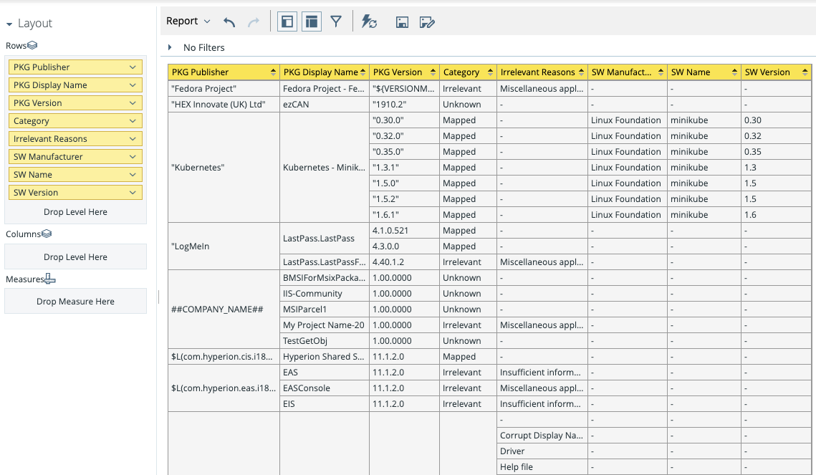Open the filter funnel icon
Image resolution: width=816 pixels, height=475 pixels.
(336, 21)
